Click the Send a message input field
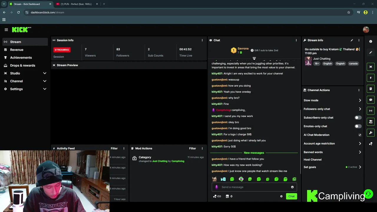 coord(254,187)
